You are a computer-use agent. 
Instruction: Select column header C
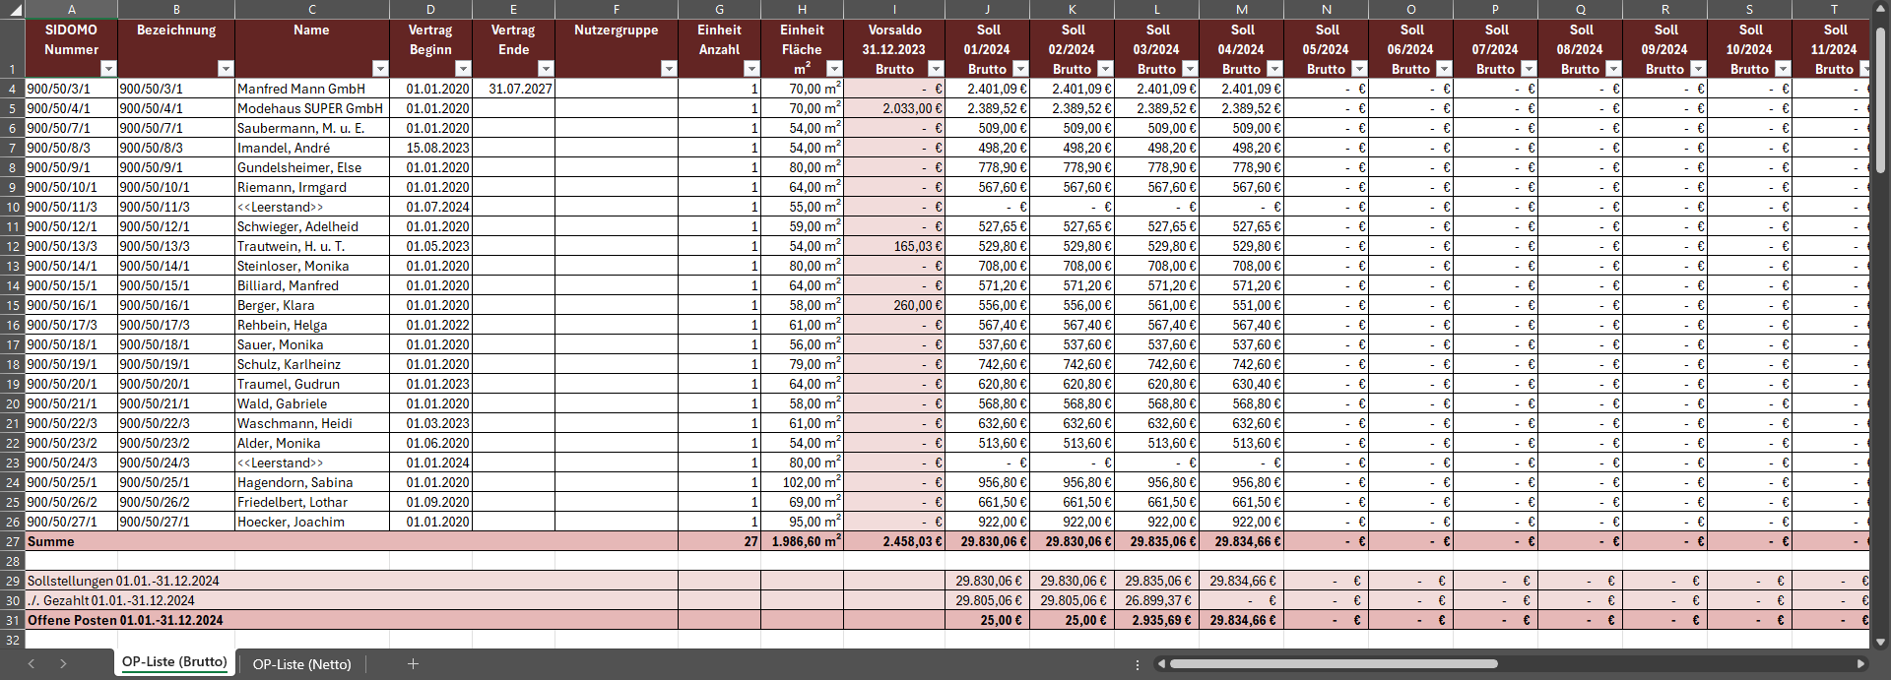click(312, 9)
